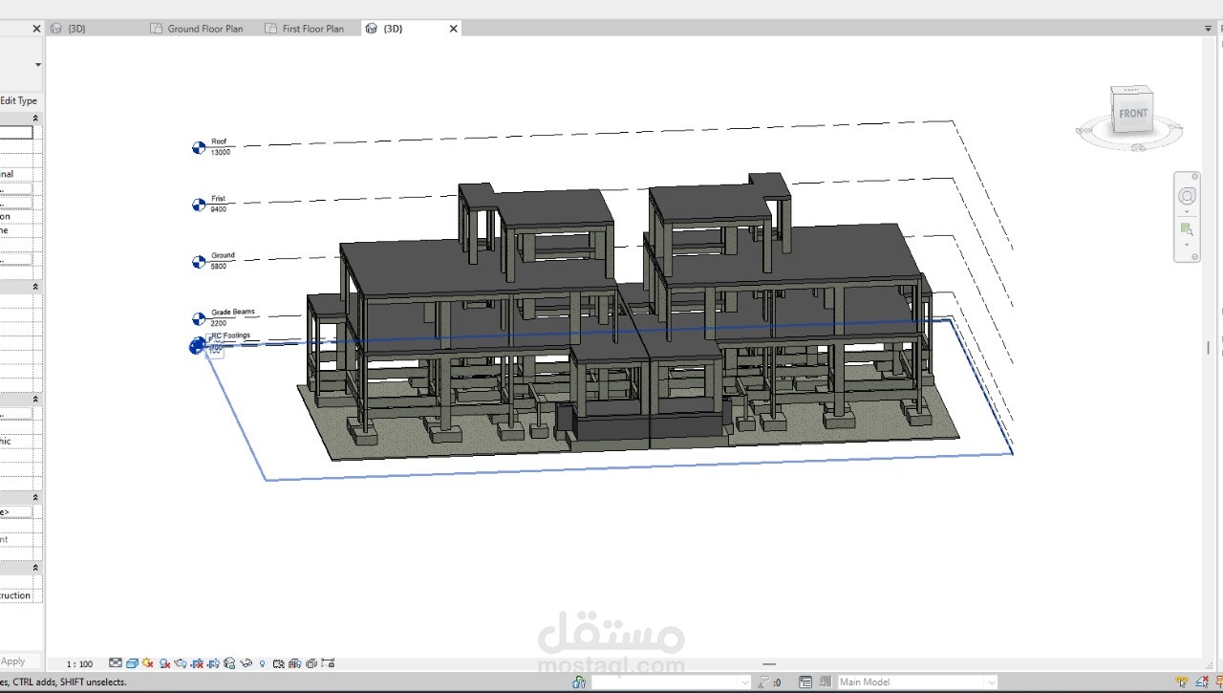Close the active {3D} view tab
Viewport: 1223px width, 693px height.
click(453, 29)
